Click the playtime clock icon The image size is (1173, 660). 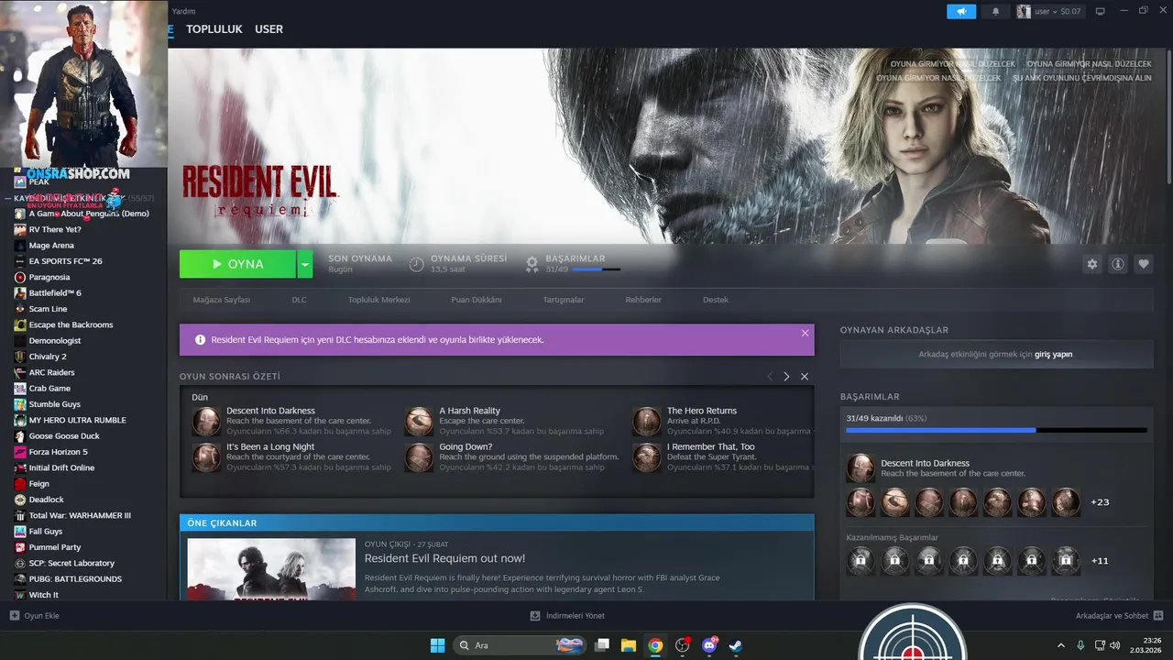coord(417,264)
